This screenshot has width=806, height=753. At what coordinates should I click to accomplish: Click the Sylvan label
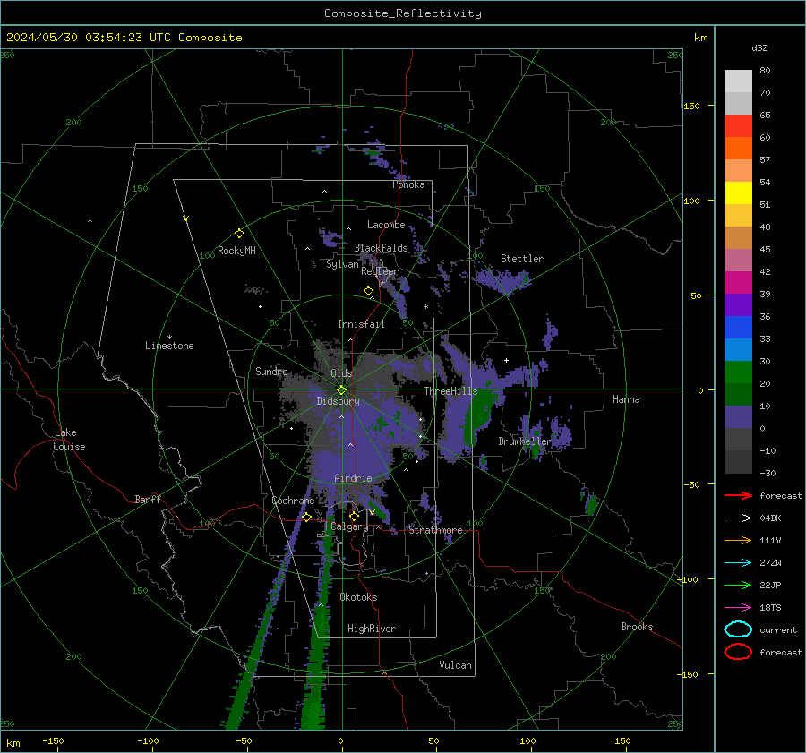(x=342, y=264)
